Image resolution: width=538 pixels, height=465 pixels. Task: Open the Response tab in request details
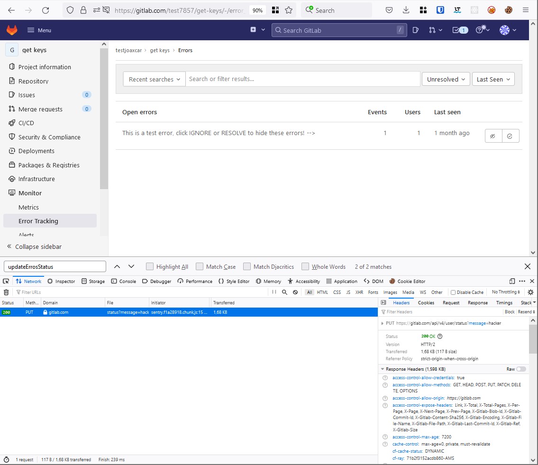click(477, 303)
